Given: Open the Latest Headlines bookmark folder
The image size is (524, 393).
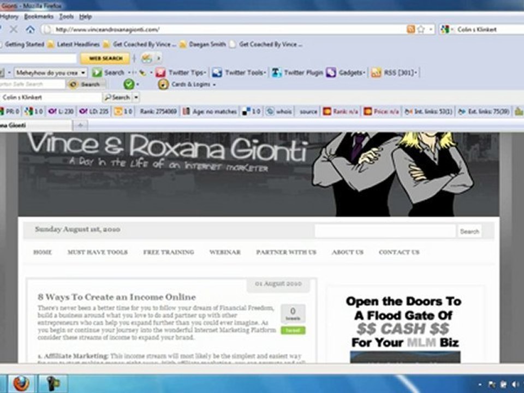Looking at the screenshot, I should pyautogui.click(x=74, y=44).
